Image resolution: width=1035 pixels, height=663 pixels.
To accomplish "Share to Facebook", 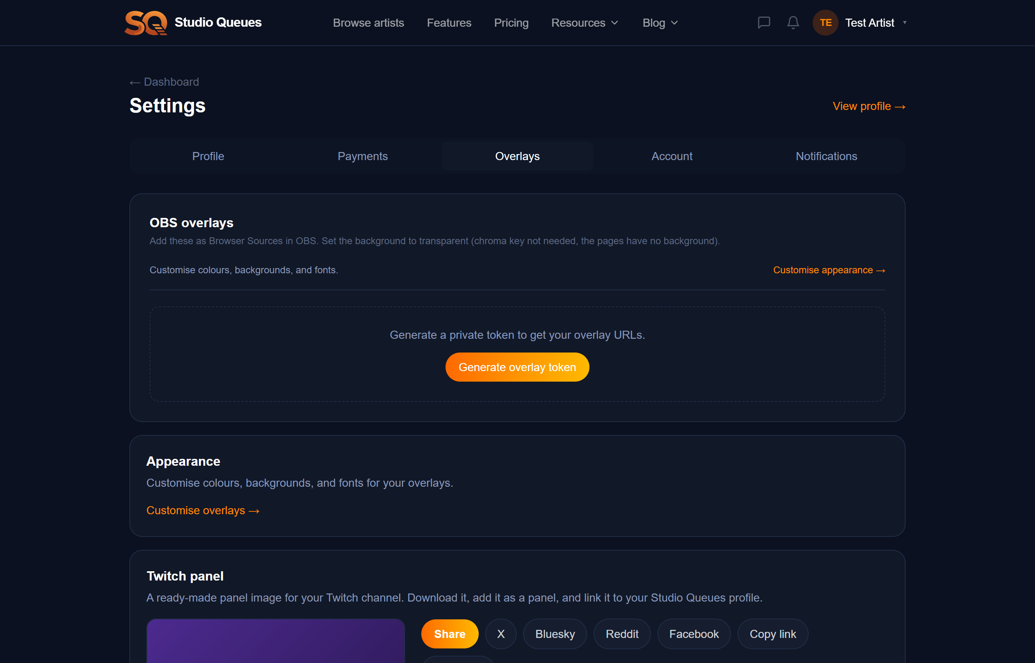I will tap(694, 634).
